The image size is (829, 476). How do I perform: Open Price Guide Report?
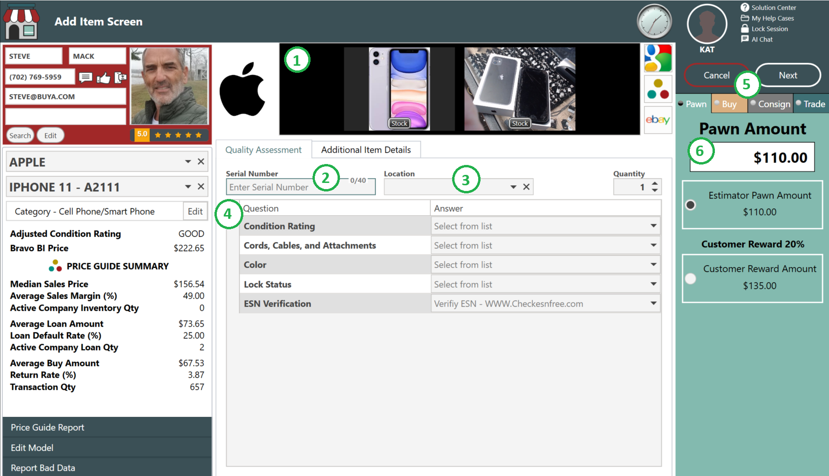[107, 427]
